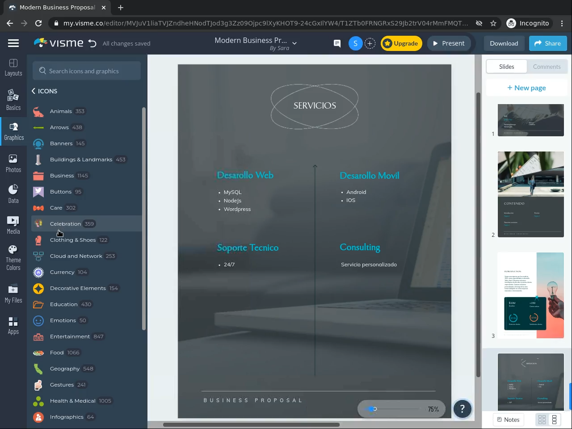Open the Notes panel
The width and height of the screenshot is (572, 429).
509,420
